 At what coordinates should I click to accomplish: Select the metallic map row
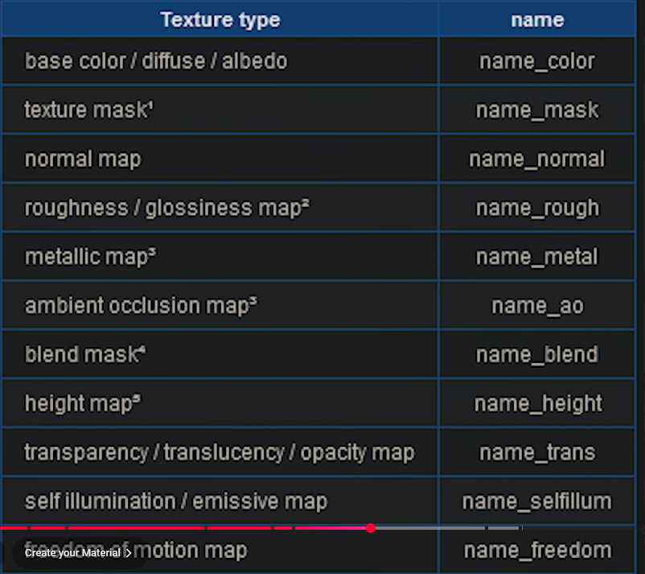pos(220,256)
